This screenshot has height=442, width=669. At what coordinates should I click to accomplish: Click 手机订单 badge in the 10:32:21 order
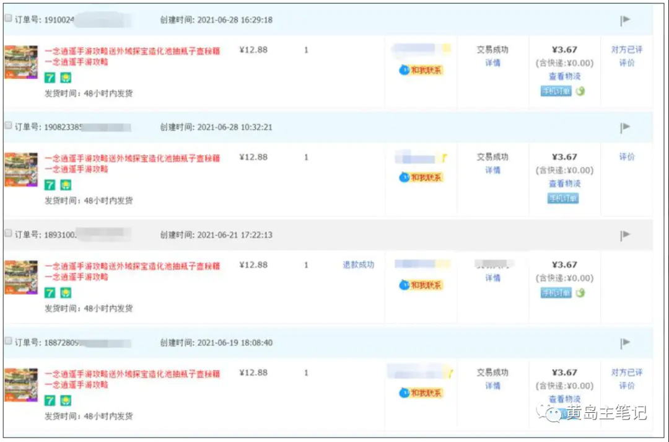pos(562,198)
